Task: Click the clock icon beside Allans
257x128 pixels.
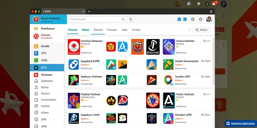Action: [36, 113]
